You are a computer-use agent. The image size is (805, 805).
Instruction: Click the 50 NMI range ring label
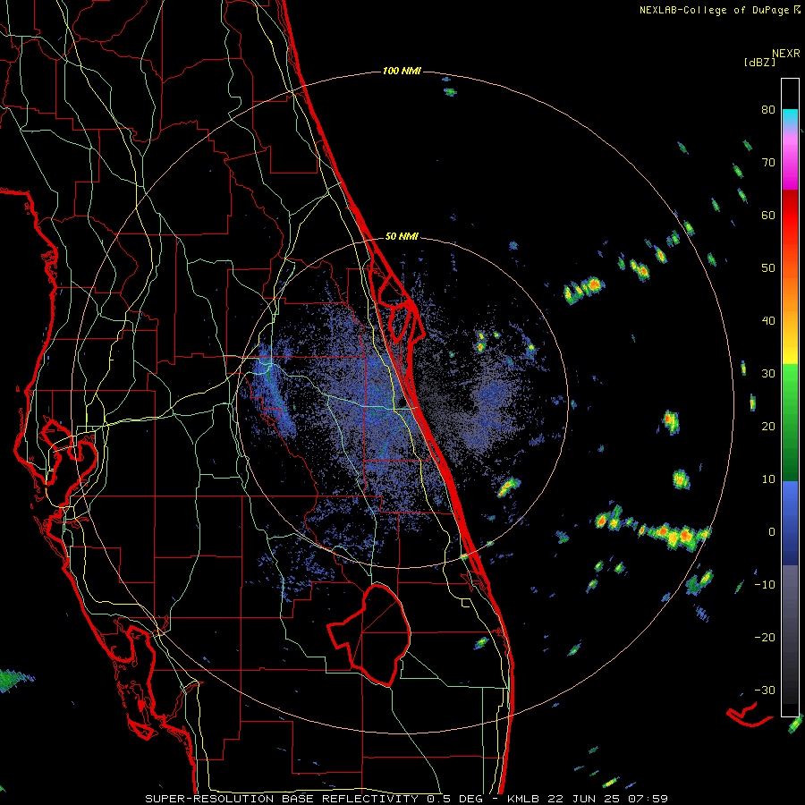click(402, 237)
